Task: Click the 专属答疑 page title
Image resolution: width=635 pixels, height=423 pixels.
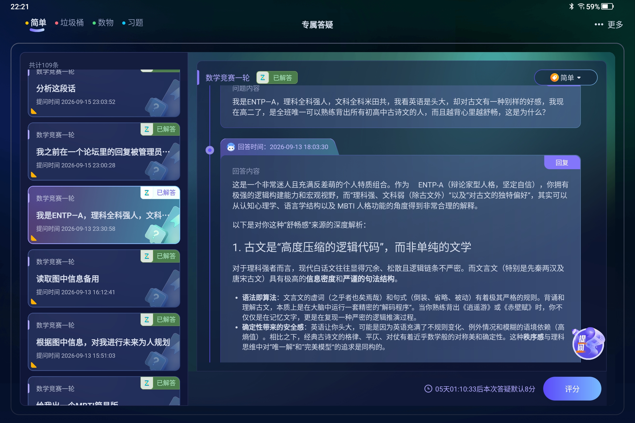Action: pos(317,25)
